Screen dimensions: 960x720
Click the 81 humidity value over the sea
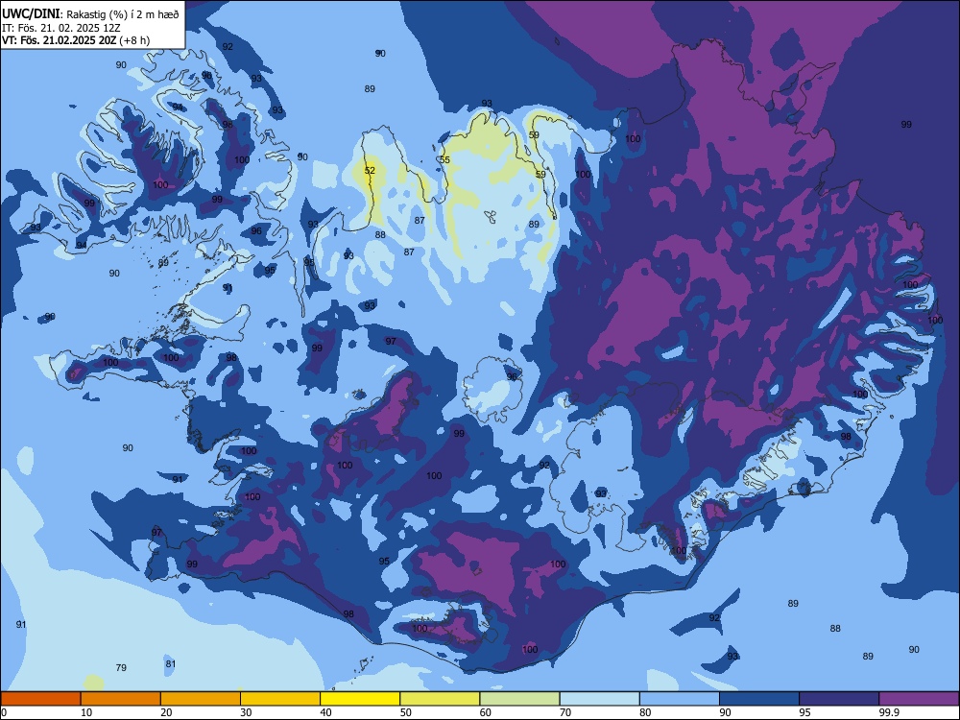pyautogui.click(x=171, y=663)
